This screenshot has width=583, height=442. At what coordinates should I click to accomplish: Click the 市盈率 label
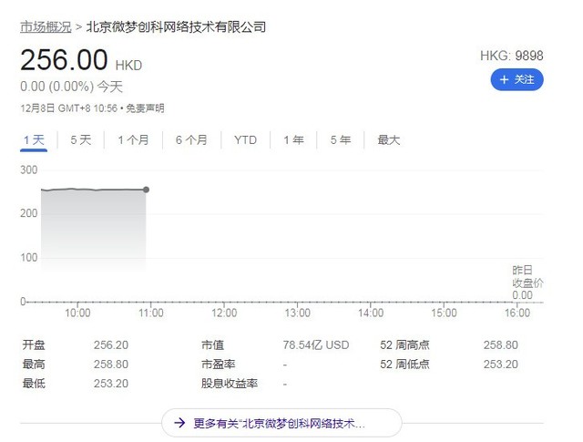click(x=219, y=364)
